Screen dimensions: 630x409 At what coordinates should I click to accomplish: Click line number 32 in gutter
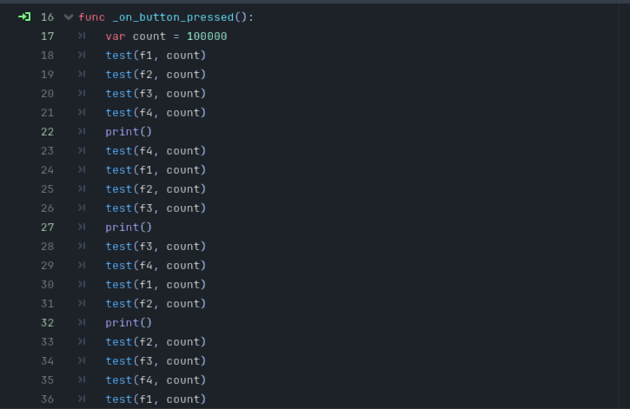click(x=47, y=323)
